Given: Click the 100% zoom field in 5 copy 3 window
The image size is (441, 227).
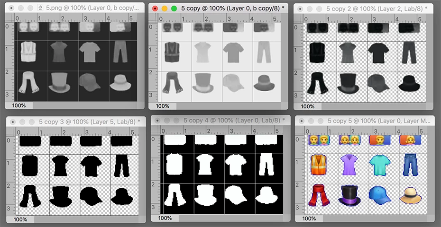Looking at the screenshot, I should point(20,219).
